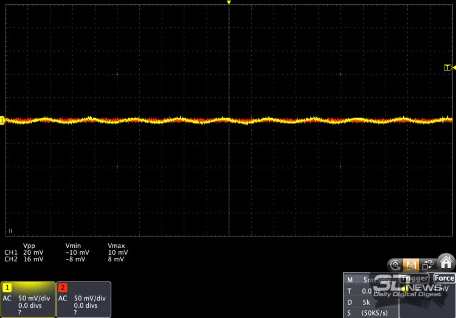This screenshot has width=456, height=318.
Task: Click the Force button
Action: point(444,278)
